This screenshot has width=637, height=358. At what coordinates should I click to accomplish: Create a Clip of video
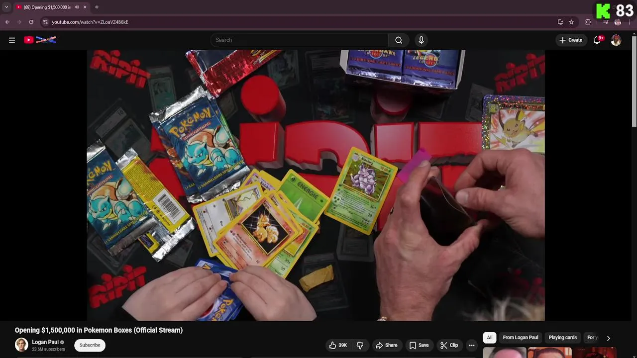(x=449, y=345)
